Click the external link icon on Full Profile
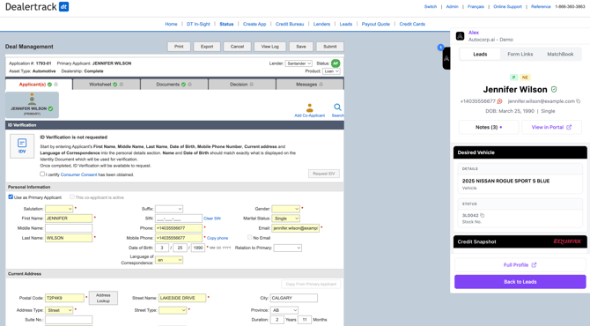This screenshot has width=590, height=326. [x=534, y=265]
